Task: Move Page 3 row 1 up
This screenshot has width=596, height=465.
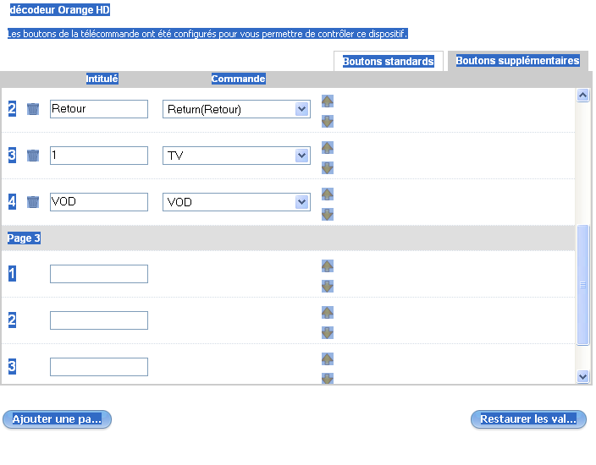Action: pos(328,265)
